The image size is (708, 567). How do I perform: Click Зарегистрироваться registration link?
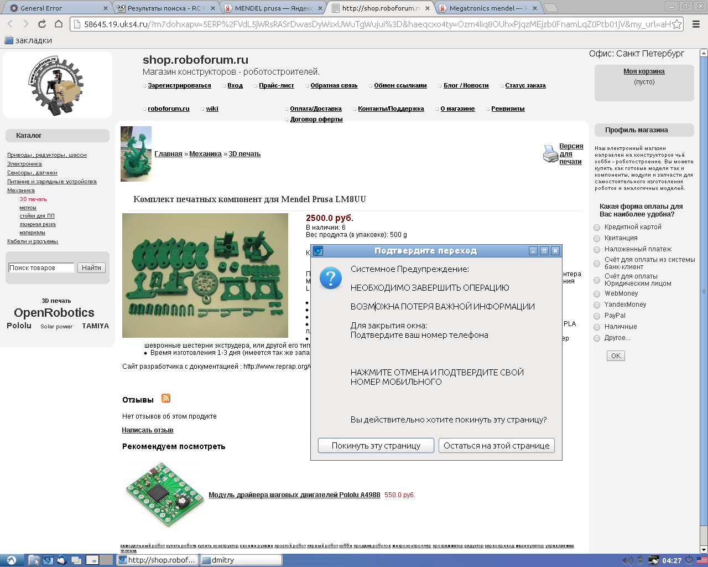click(179, 86)
